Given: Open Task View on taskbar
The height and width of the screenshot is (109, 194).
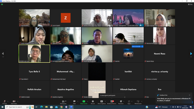Looking at the screenshot, I should [36, 107].
